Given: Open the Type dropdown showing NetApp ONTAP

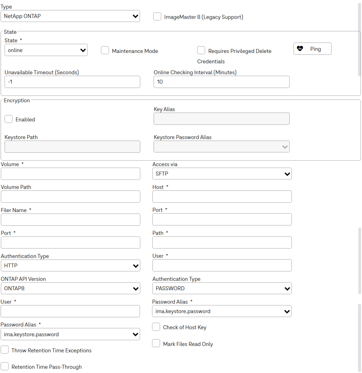Looking at the screenshot, I should click(70, 16).
